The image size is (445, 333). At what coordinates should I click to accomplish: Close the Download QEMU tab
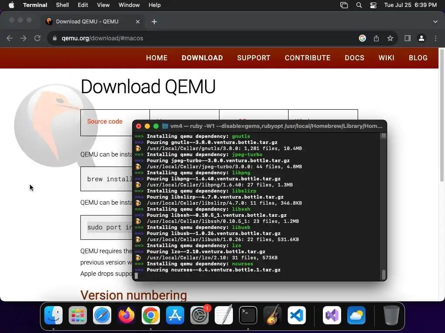(x=138, y=22)
